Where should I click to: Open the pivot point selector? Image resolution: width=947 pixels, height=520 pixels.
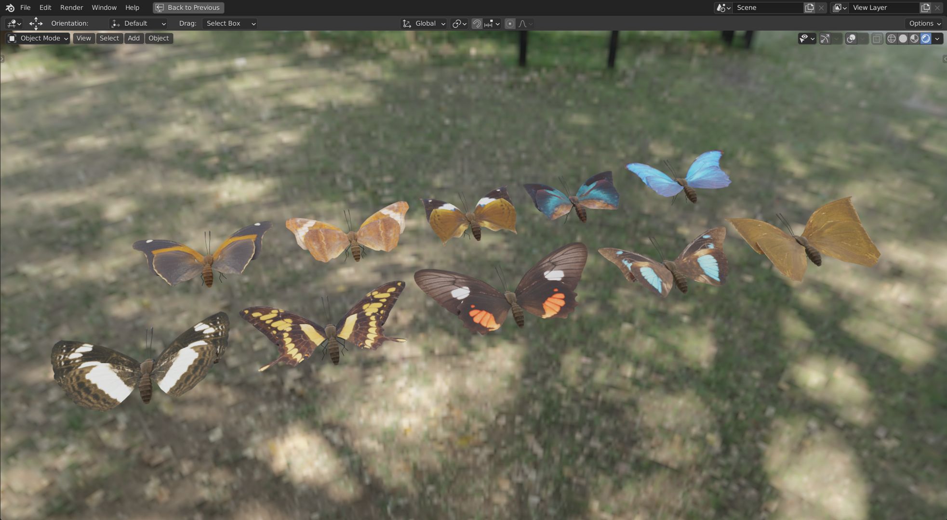point(459,24)
